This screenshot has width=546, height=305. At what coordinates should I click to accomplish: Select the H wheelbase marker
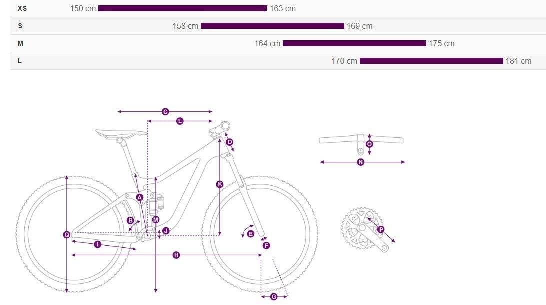coord(176,255)
